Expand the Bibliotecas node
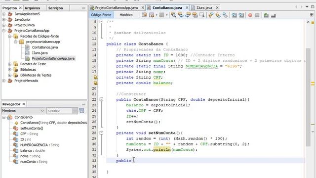 tap(10, 70)
